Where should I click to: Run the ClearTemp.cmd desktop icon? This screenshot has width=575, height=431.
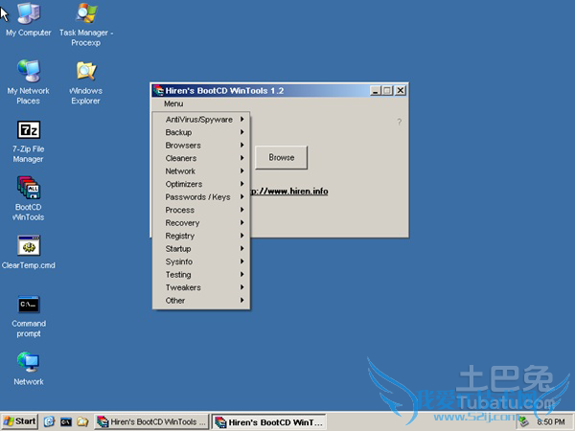pos(28,246)
